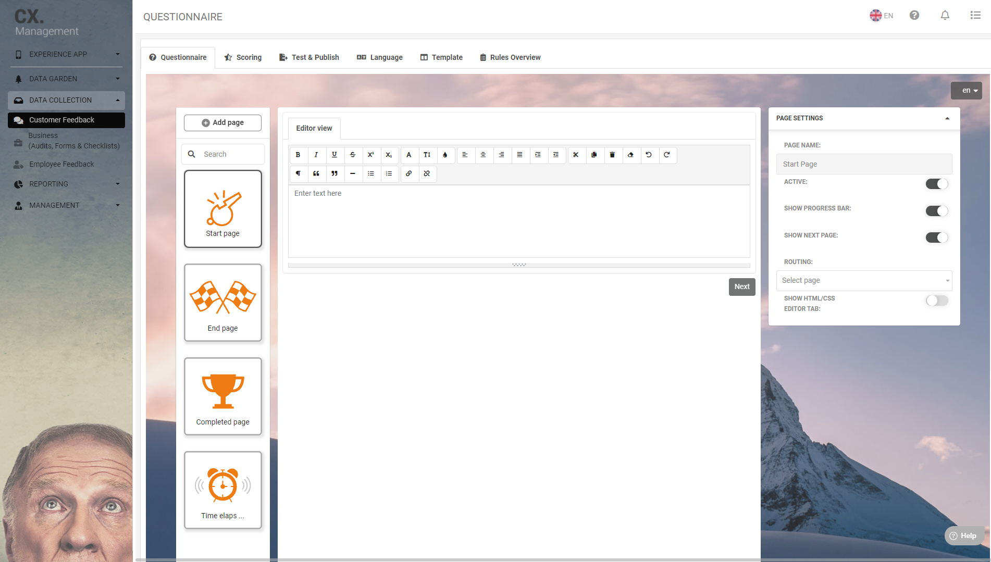Apply subscript formatting

point(389,155)
